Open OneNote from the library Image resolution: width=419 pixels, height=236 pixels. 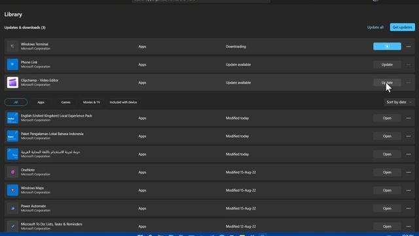click(387, 172)
